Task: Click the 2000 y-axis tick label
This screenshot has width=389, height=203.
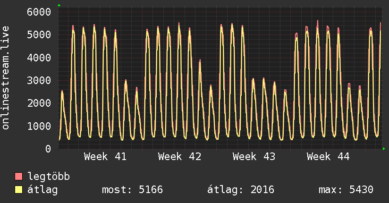Action: click(39, 103)
